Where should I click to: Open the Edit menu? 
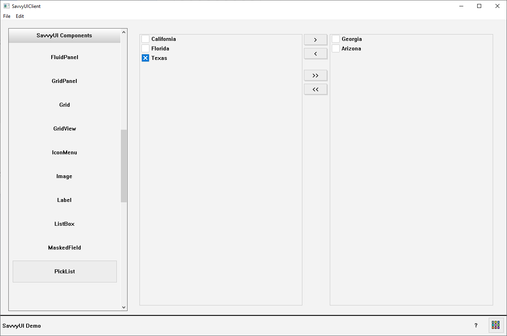[20, 16]
